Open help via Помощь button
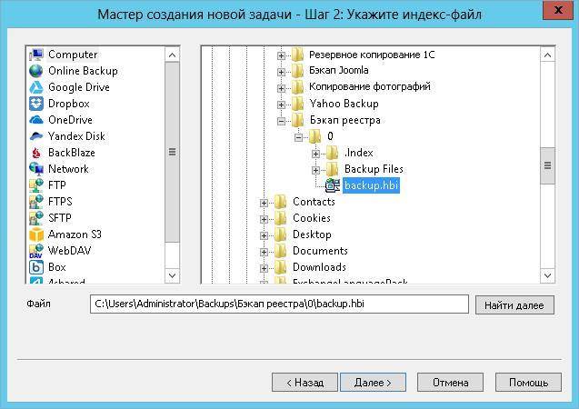This screenshot has width=579, height=409. (528, 383)
